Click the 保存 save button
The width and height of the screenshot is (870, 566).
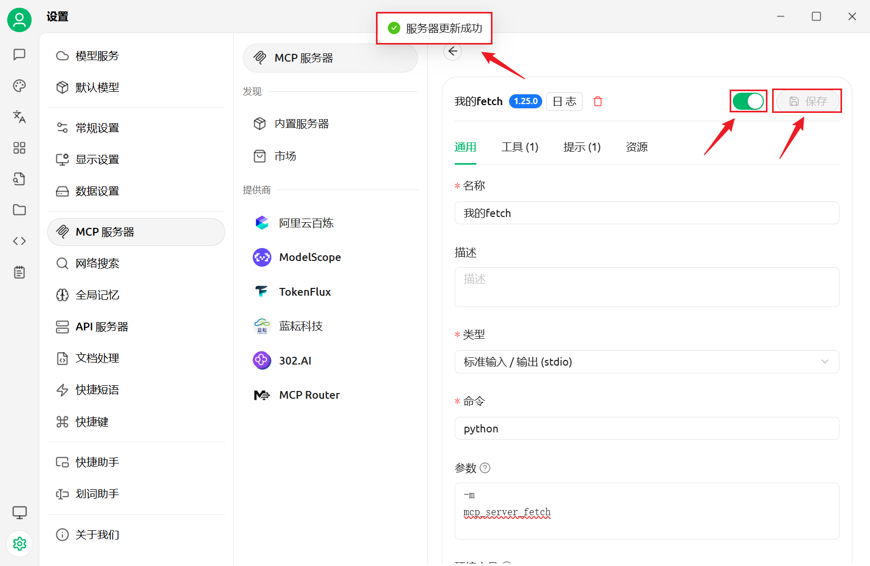point(807,101)
